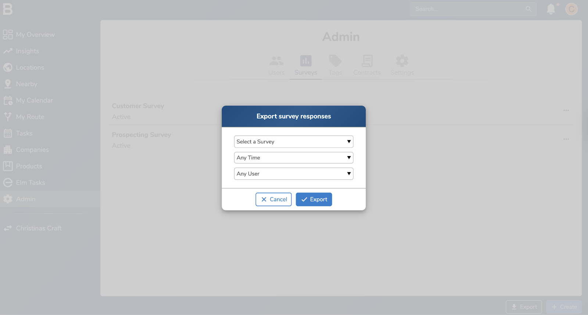Image resolution: width=588 pixels, height=315 pixels.
Task: Cancel the export survey dialog
Action: pyautogui.click(x=273, y=199)
